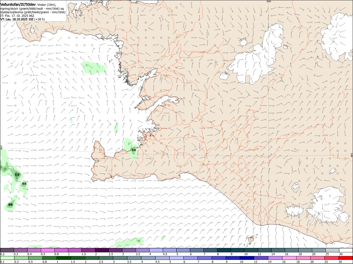This screenshot has height=264, width=353.
Task: Click the '2.5' number in lower legend row
Action: (x=101, y=262)
